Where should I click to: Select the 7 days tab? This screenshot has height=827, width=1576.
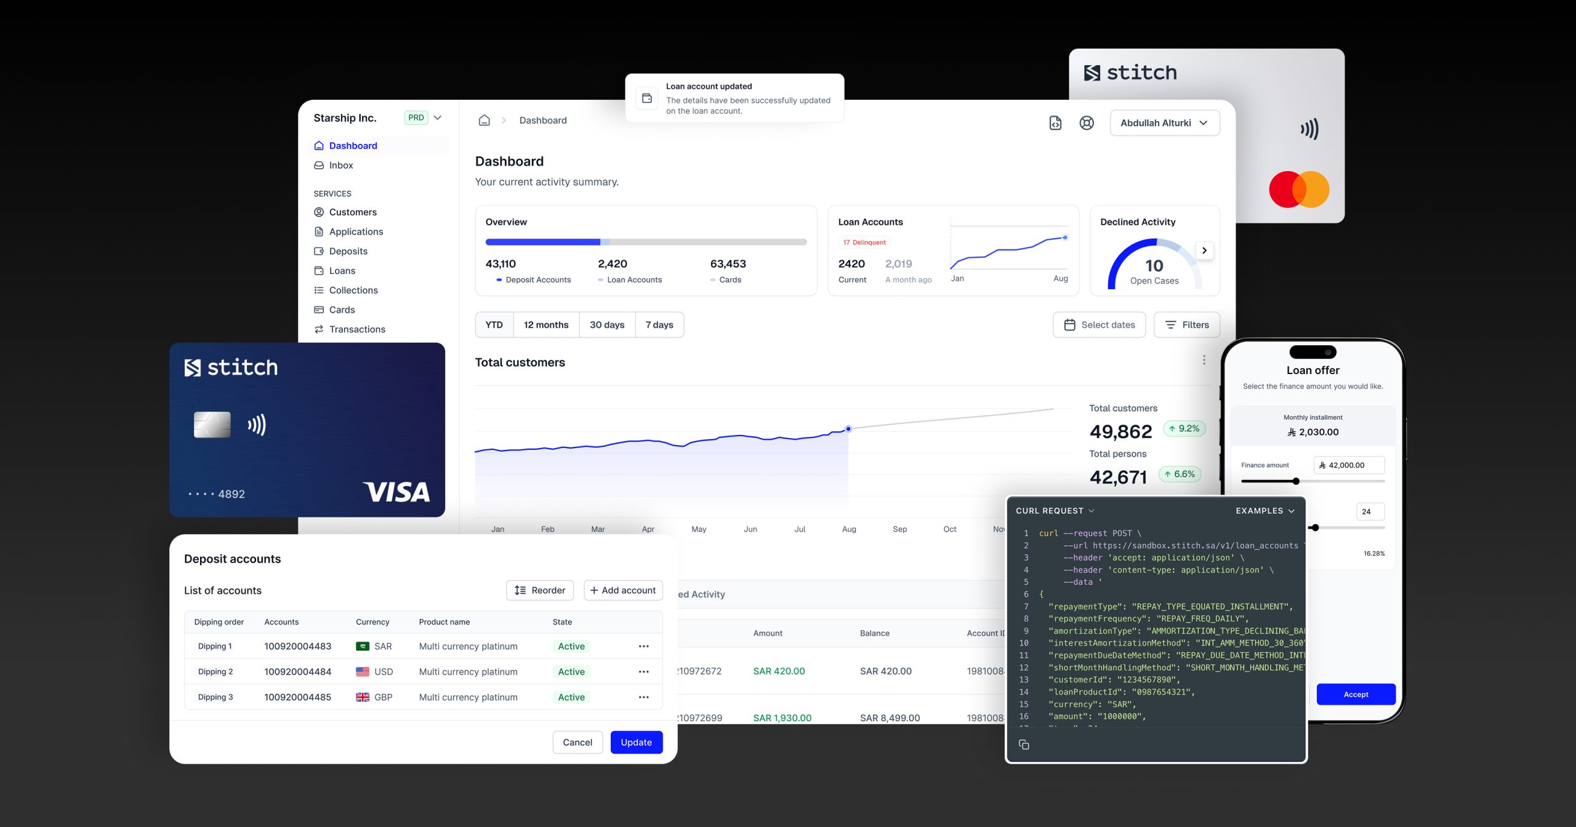pos(659,325)
